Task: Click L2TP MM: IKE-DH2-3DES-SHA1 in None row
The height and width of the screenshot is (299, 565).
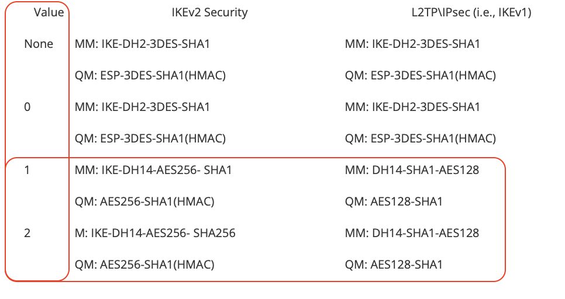Action: point(412,44)
